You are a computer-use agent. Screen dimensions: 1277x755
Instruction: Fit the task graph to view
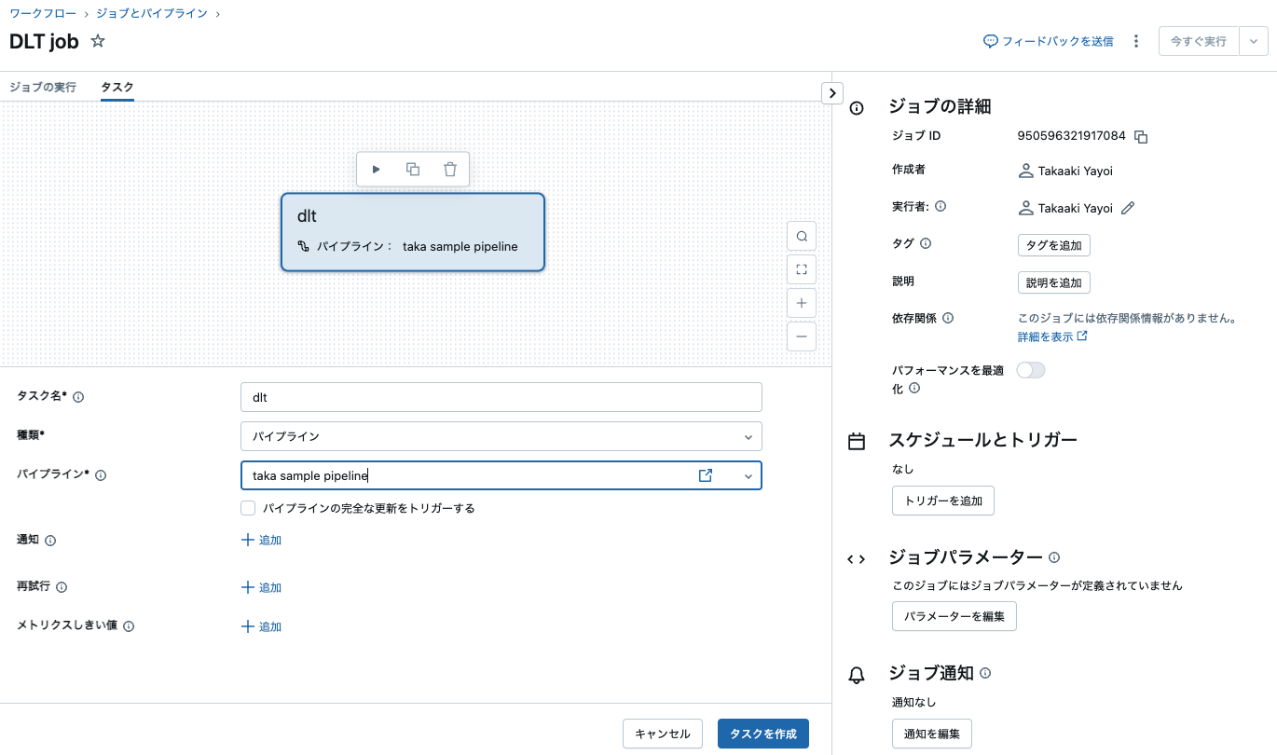(x=801, y=268)
